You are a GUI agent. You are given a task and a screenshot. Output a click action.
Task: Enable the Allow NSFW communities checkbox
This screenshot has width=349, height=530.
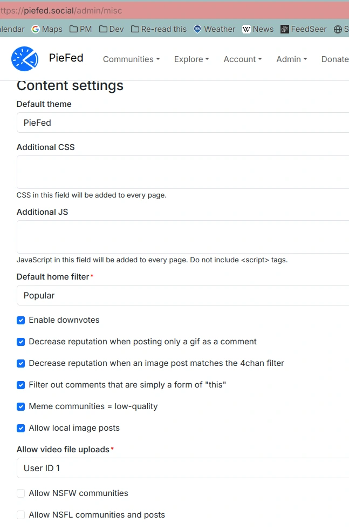click(20, 493)
